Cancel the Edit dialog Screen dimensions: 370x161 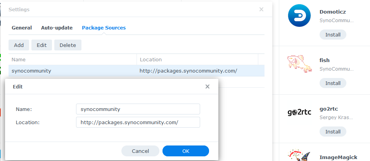[140, 151]
